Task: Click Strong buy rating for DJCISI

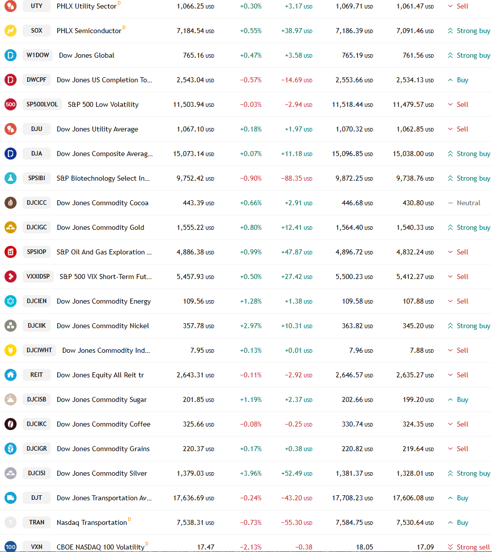Action: pyautogui.click(x=469, y=474)
